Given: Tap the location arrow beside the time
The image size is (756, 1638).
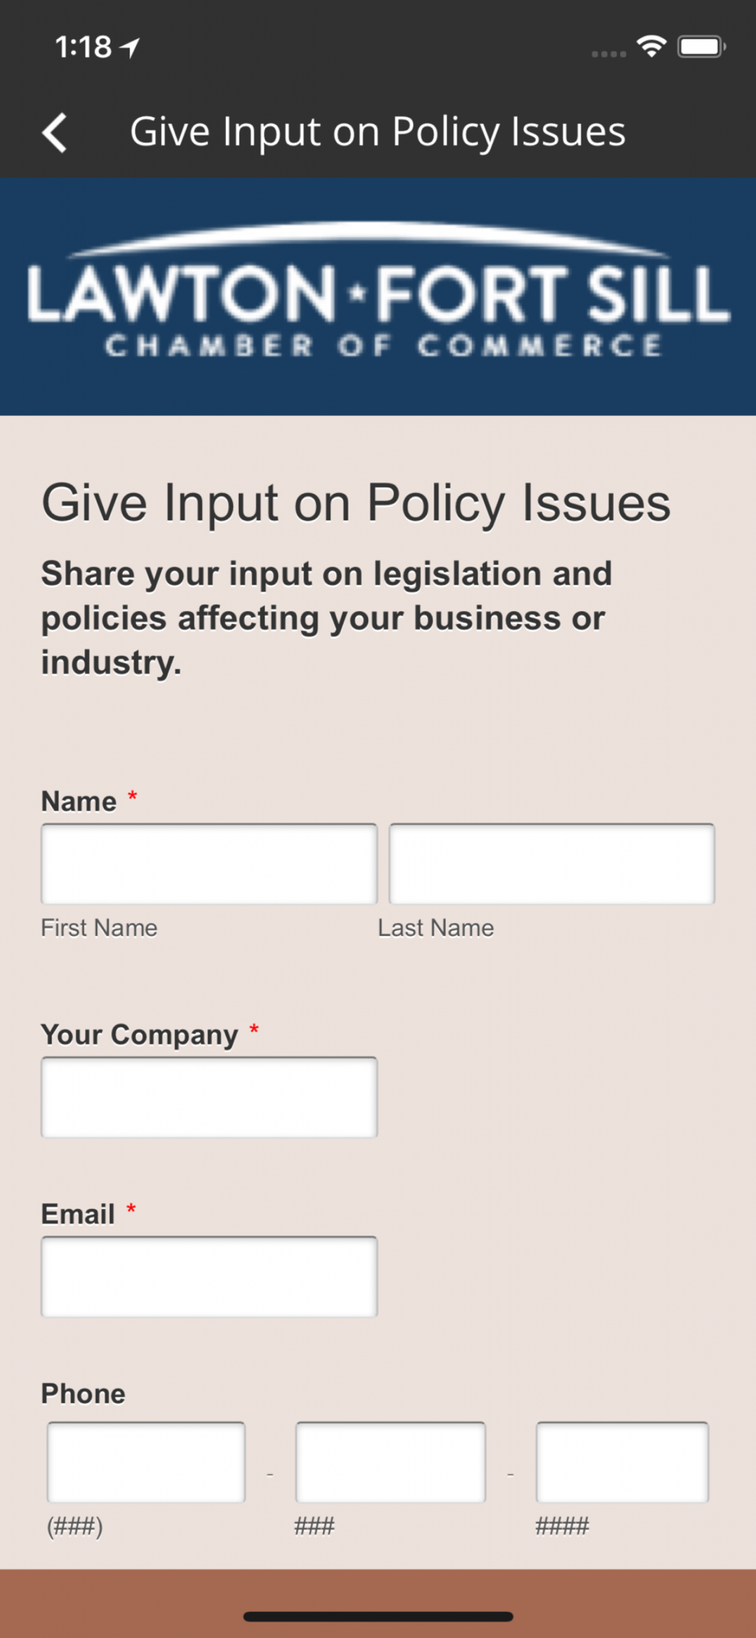Looking at the screenshot, I should [131, 48].
